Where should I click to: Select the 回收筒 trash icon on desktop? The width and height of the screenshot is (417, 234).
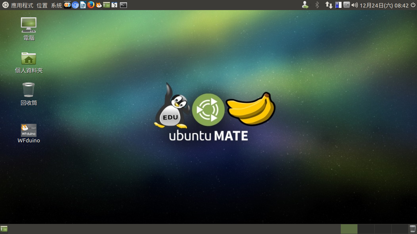[29, 90]
